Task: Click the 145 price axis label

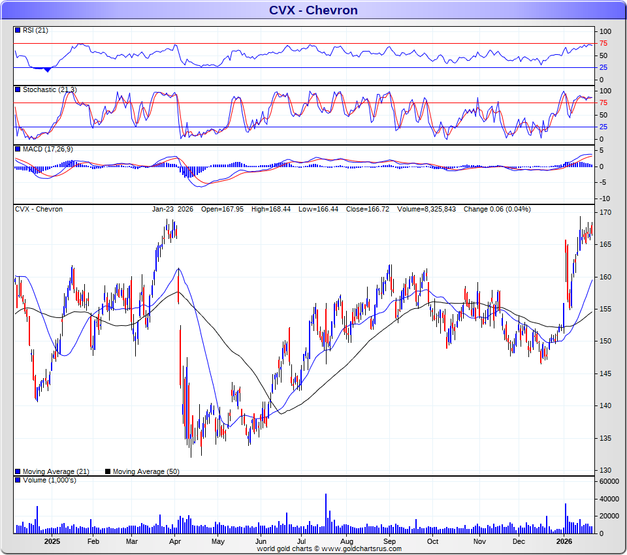Action: pyautogui.click(x=605, y=373)
